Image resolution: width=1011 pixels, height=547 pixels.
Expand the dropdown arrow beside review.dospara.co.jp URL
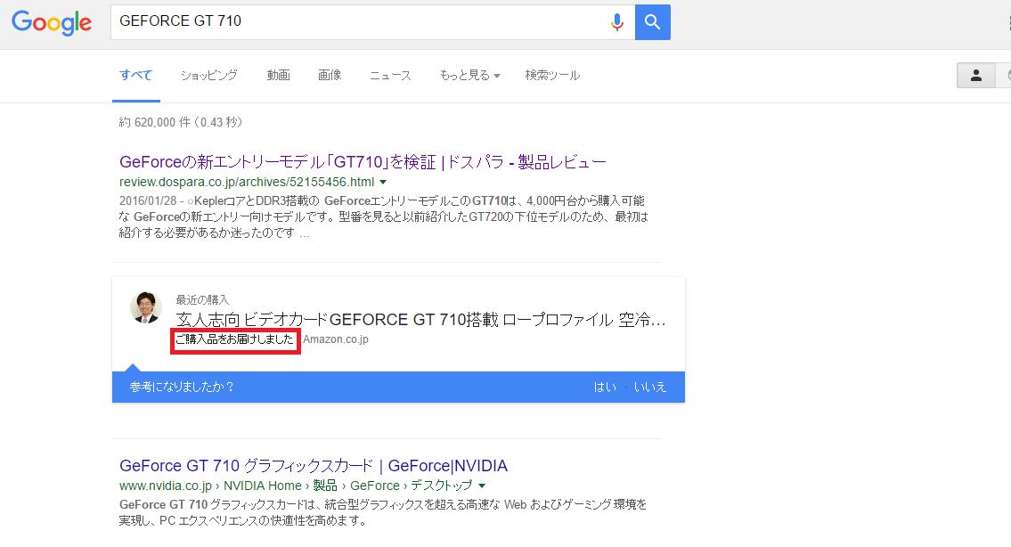pos(383,183)
